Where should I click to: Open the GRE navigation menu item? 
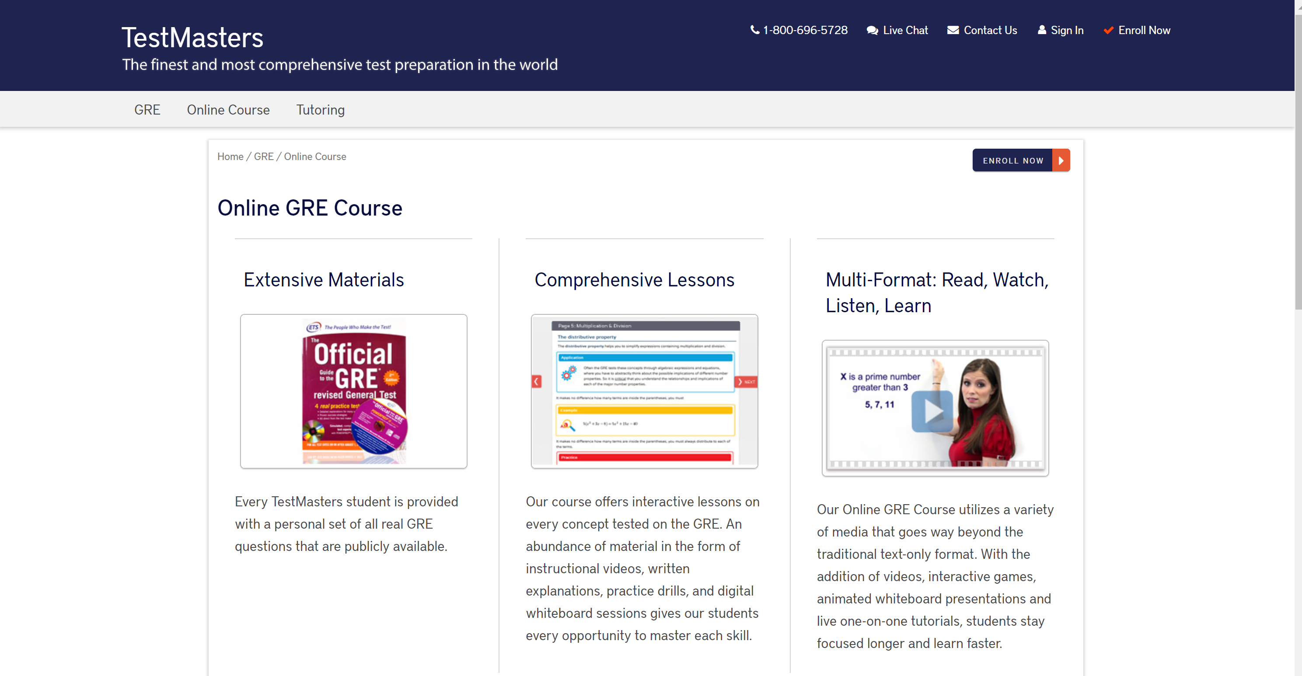click(147, 110)
